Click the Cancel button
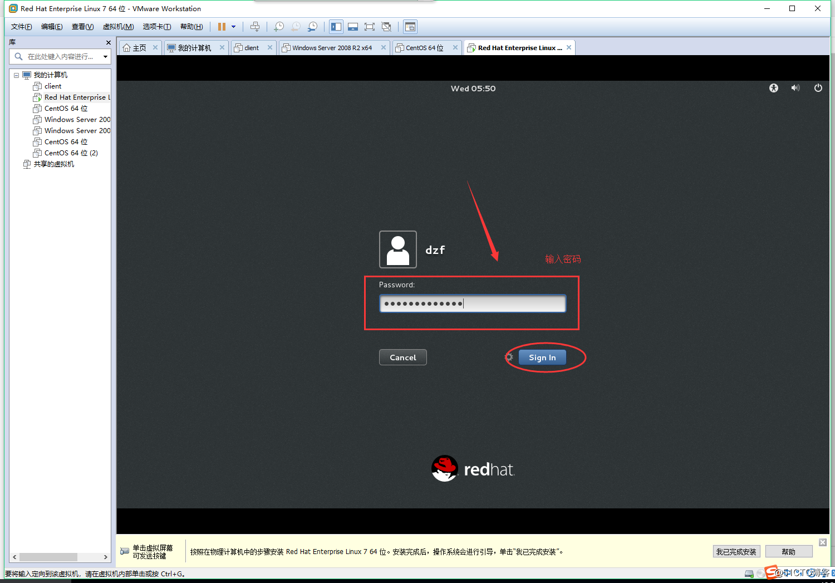Viewport: 835px width, 583px height. [403, 357]
